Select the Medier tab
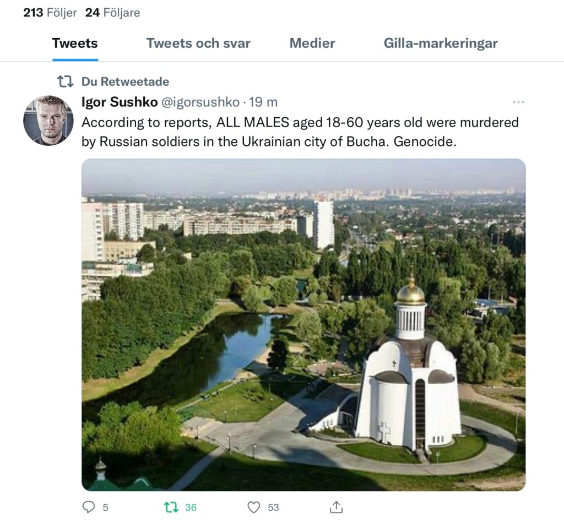Viewport: 564px width, 523px height. pos(312,43)
